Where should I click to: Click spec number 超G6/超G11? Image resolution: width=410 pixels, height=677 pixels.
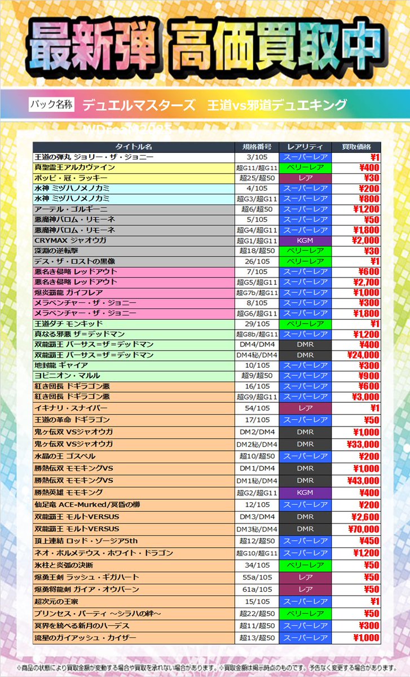[257, 313]
